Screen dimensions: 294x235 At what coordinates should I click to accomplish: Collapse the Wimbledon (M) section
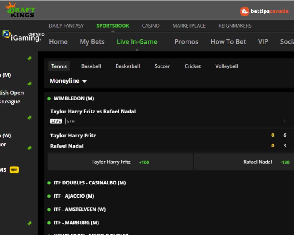74,98
